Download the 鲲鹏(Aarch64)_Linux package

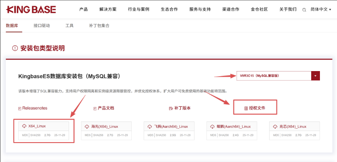[x=234, y=126]
